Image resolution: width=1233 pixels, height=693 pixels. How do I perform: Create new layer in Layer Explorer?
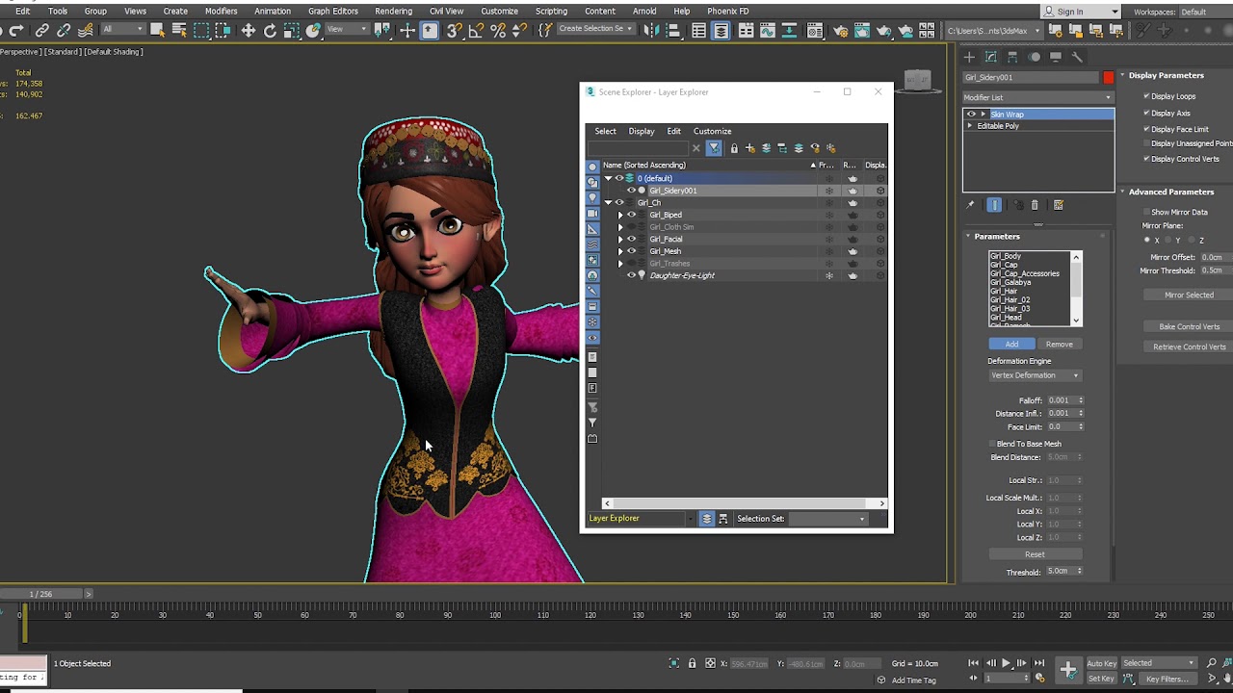pyautogui.click(x=750, y=148)
